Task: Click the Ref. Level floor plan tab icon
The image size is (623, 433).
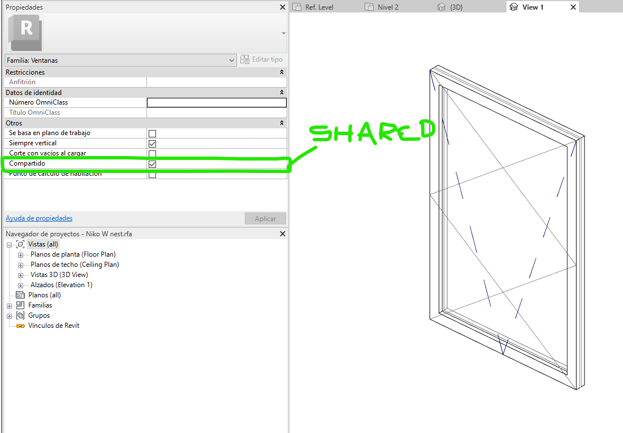Action: pyautogui.click(x=296, y=7)
